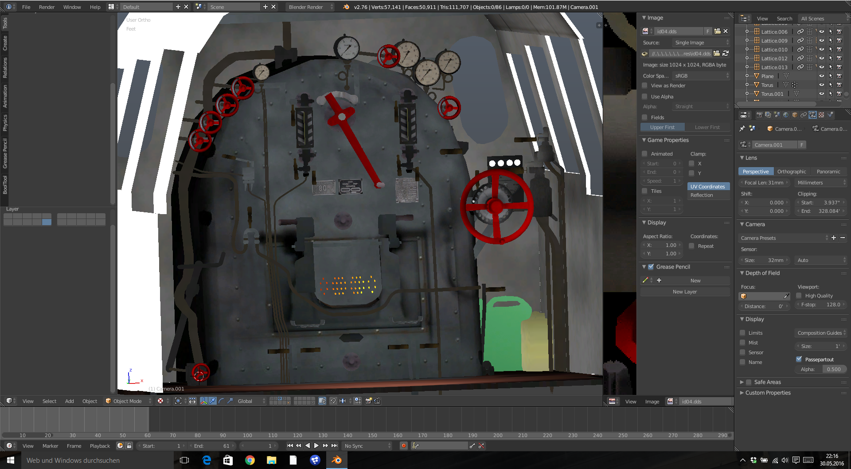
Task: Switch to Object properties cube icon
Action: 795,115
